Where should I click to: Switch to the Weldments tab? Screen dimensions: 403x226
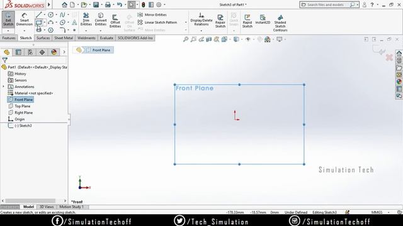point(86,38)
